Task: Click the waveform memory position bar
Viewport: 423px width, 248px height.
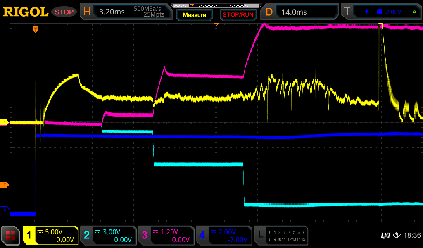Action: [x=216, y=6]
